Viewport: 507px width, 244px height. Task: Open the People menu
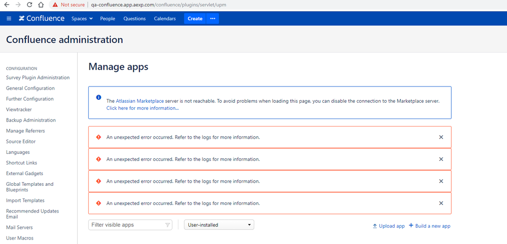(108, 19)
